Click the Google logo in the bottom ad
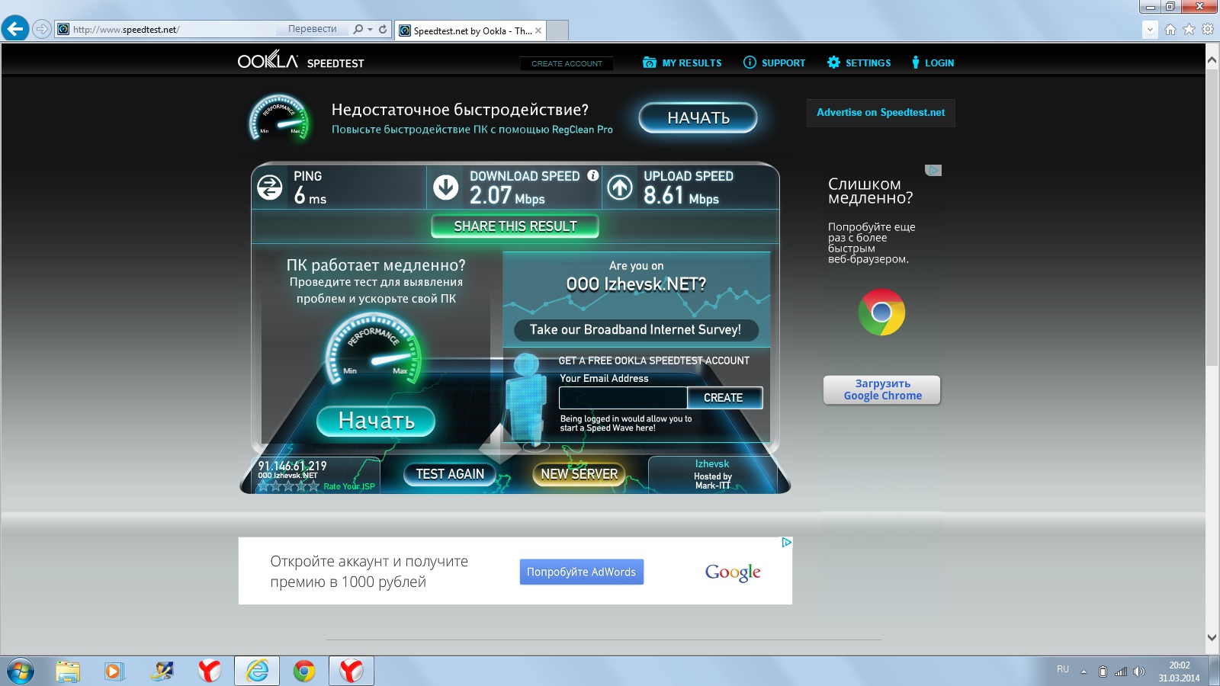1220x686 pixels. (x=733, y=572)
